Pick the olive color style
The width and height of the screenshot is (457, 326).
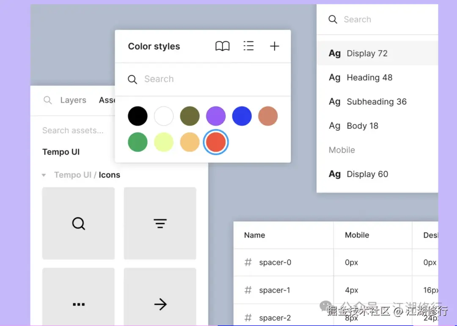(x=190, y=116)
